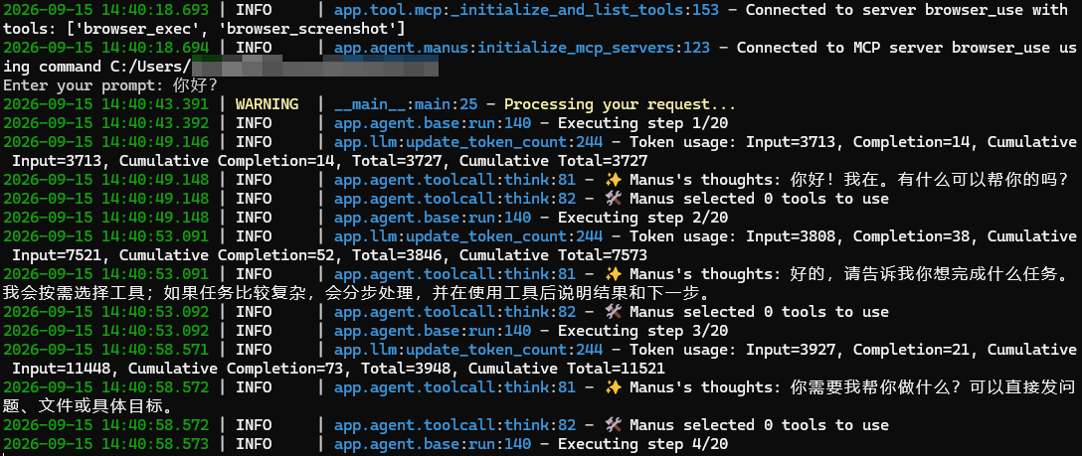The image size is (1082, 456).
Task: Click the sparkle emoji before "好的，请告诉我" thought
Action: pyautogui.click(x=612, y=274)
